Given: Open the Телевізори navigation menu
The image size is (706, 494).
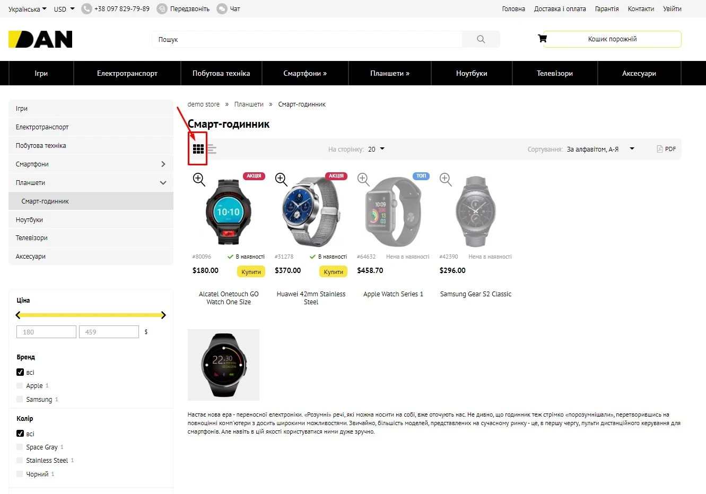Looking at the screenshot, I should click(554, 73).
